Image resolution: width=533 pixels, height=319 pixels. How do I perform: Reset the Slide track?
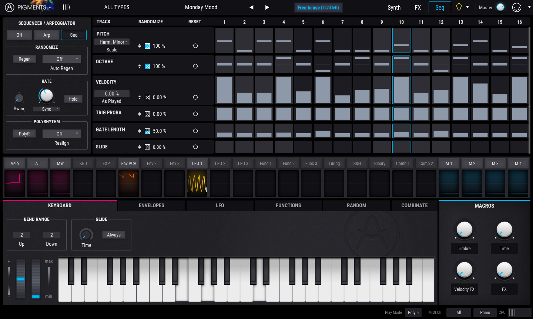(x=195, y=147)
